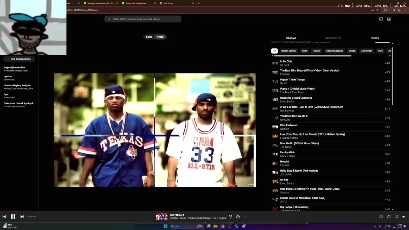This screenshot has height=230, width=409.
Task: Play Houdini by Eminem
Action: [x=331, y=163]
